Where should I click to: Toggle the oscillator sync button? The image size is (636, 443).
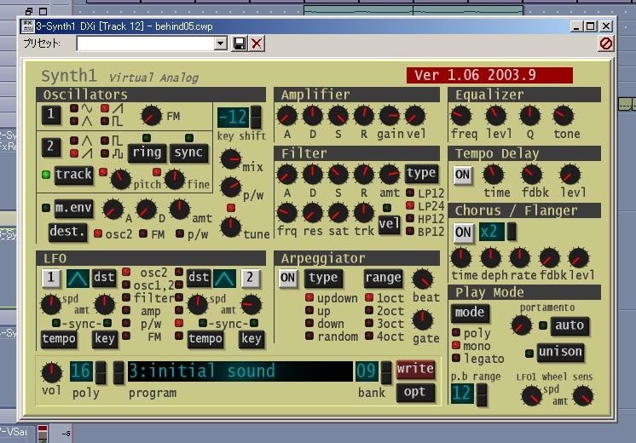[x=188, y=152]
